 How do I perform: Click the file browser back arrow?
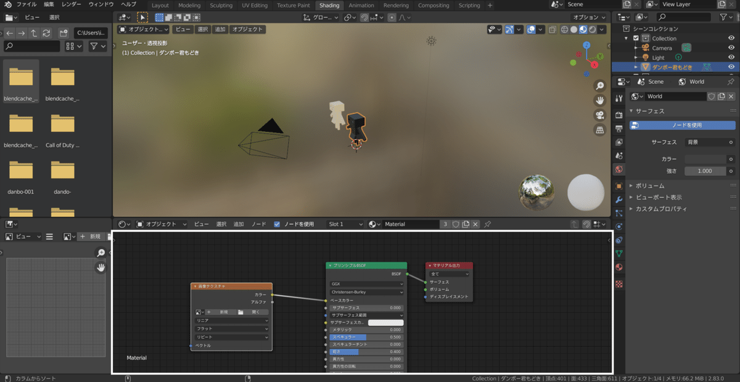coord(9,32)
